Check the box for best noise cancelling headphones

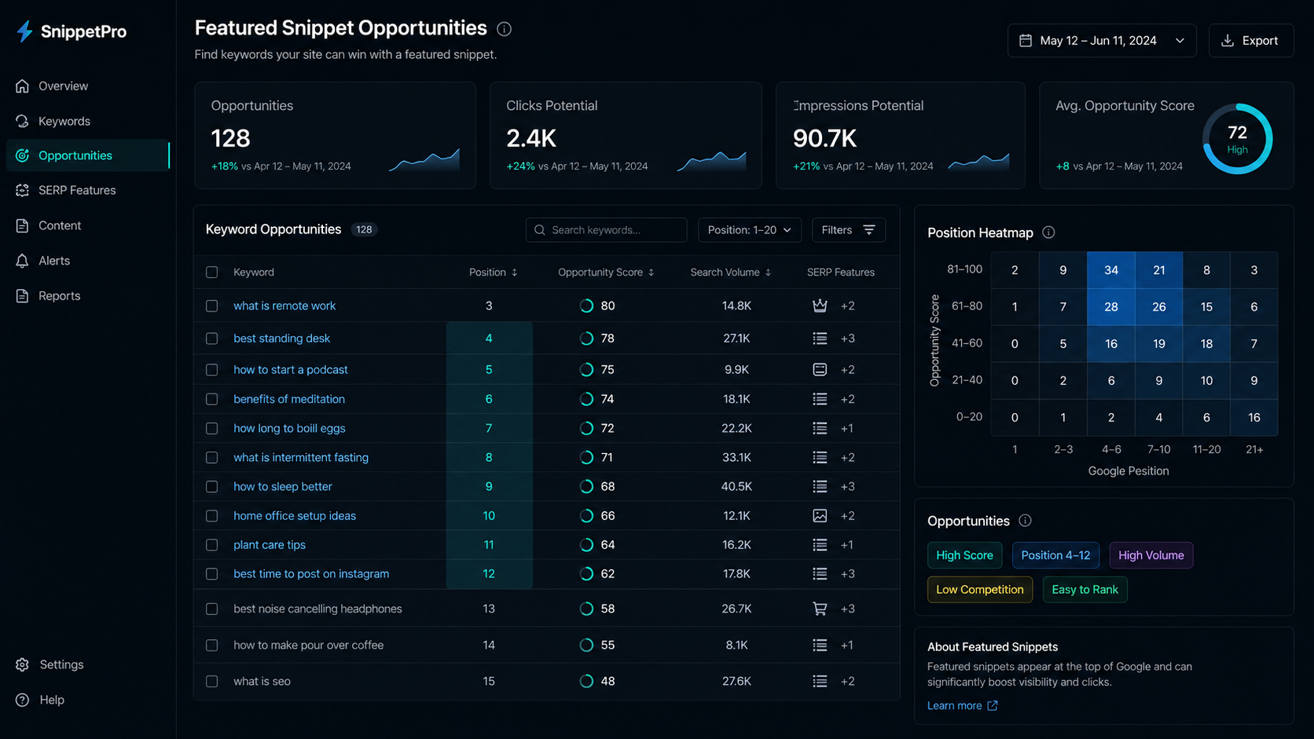tap(211, 609)
